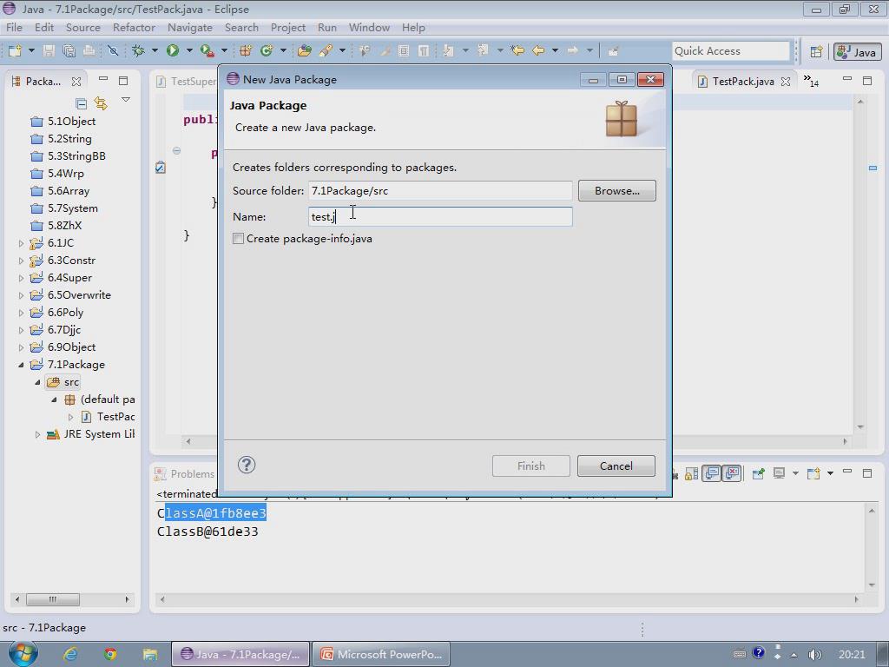The height and width of the screenshot is (667, 889).
Task: Open the Navigate menu
Action: tap(190, 27)
